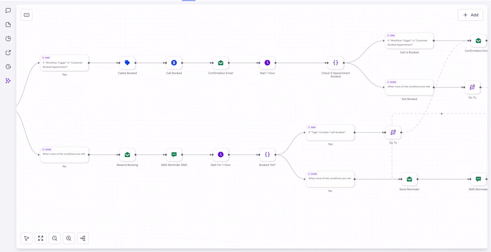Image resolution: width=491 pixels, height=252 pixels.
Task: Select the Call Booked dollar node
Action: [x=174, y=63]
